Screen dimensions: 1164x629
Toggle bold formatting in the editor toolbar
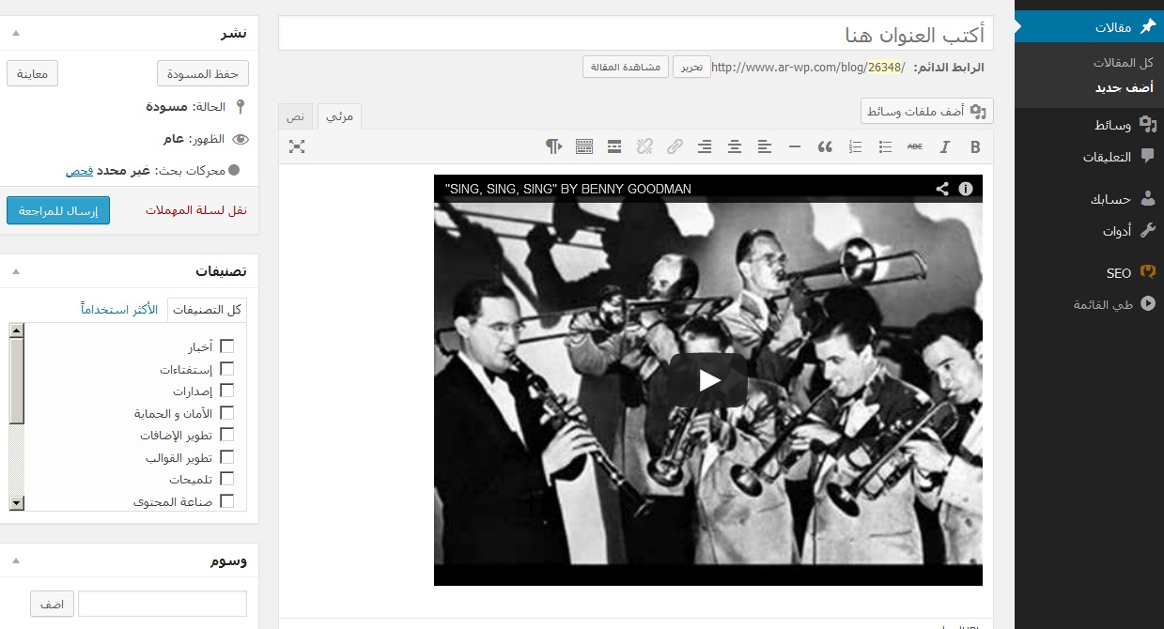(975, 146)
